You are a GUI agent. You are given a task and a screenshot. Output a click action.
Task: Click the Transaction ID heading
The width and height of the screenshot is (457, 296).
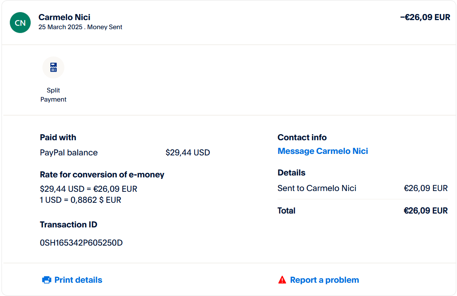click(x=69, y=225)
